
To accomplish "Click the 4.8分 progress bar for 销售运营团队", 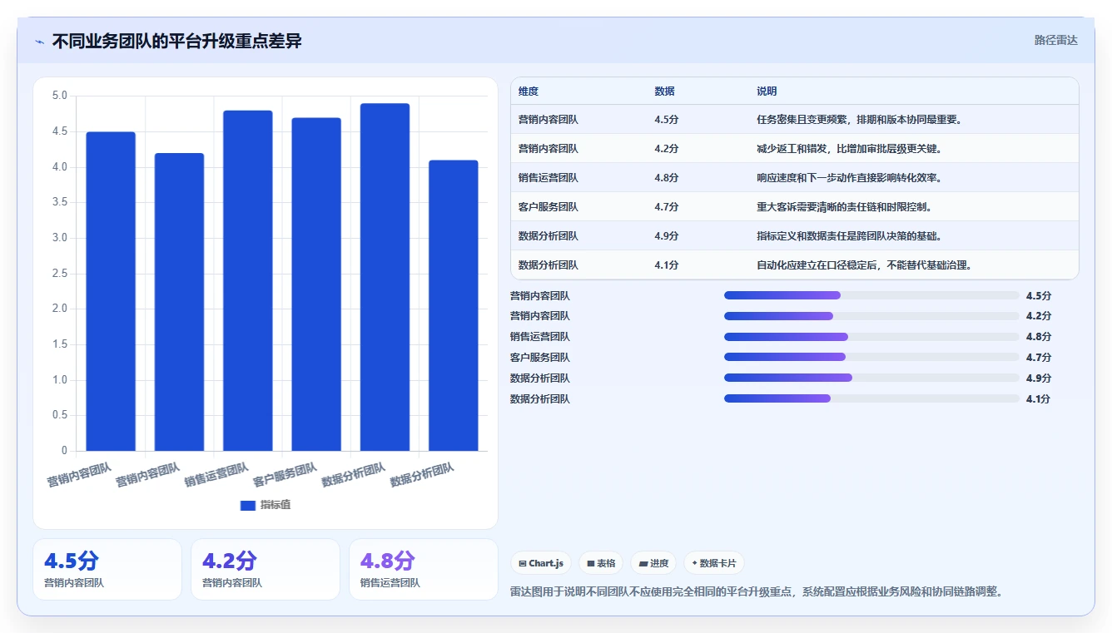I will [x=871, y=337].
